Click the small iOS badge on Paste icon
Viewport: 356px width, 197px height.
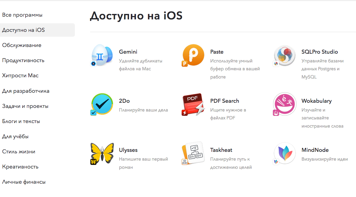pyautogui.click(x=185, y=64)
